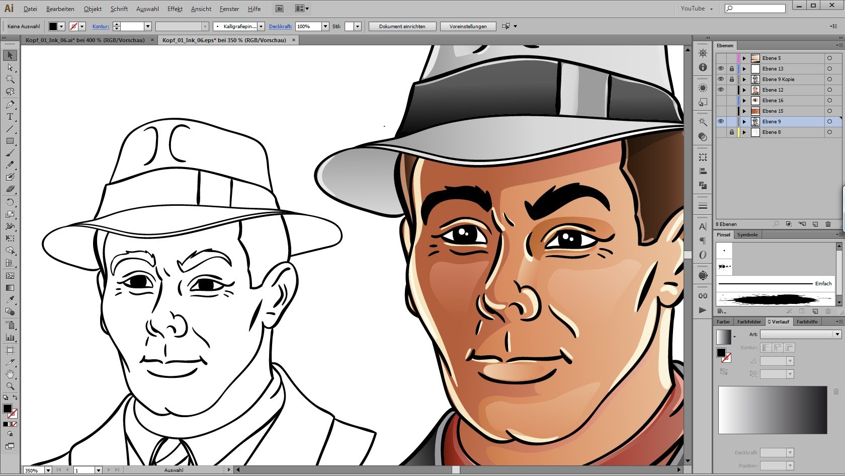Pick the Eyedropper tool

point(10,299)
